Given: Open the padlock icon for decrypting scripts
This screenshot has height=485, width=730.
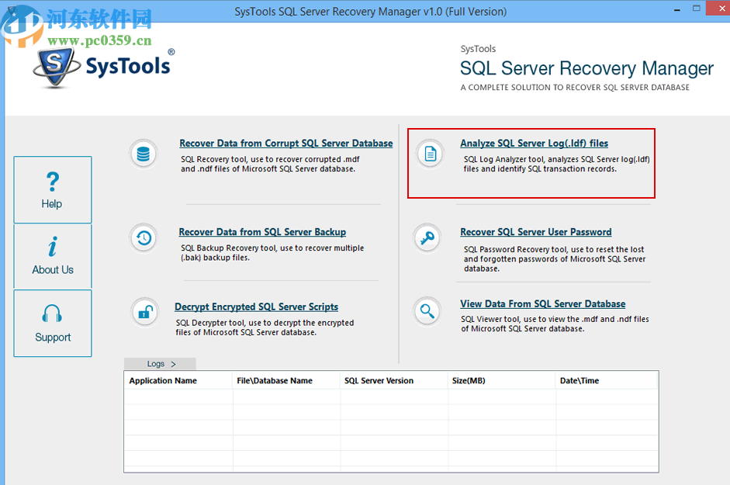Looking at the screenshot, I should point(144,311).
